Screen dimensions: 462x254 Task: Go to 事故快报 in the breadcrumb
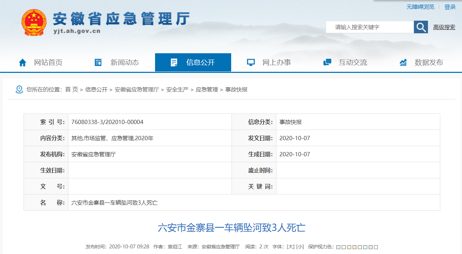tap(236, 90)
